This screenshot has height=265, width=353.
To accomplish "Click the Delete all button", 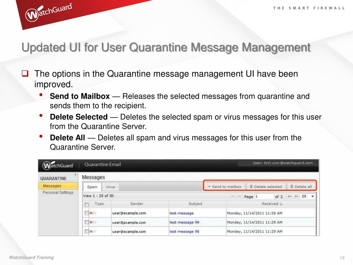I will (x=301, y=187).
